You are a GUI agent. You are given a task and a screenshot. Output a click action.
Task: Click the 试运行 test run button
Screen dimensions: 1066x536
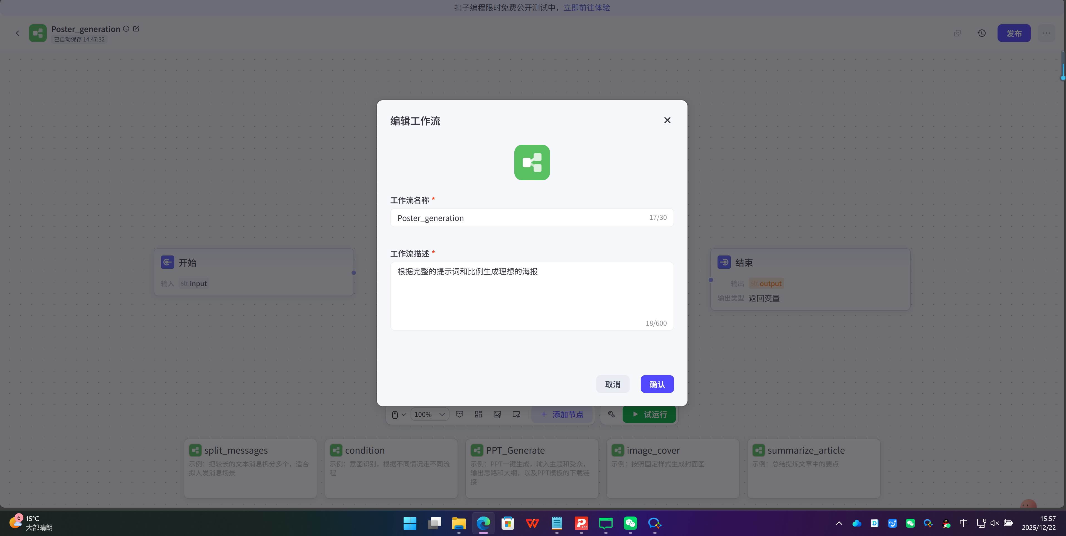649,414
